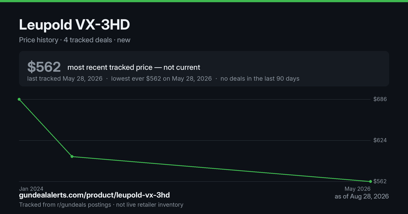
Task: Click the 'as of Aug 28, 2026' text
Action: click(x=362, y=196)
